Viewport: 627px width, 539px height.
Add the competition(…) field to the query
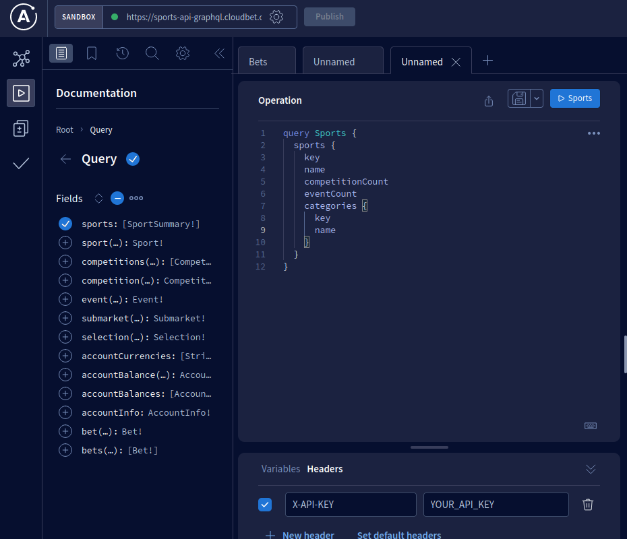[x=65, y=280]
